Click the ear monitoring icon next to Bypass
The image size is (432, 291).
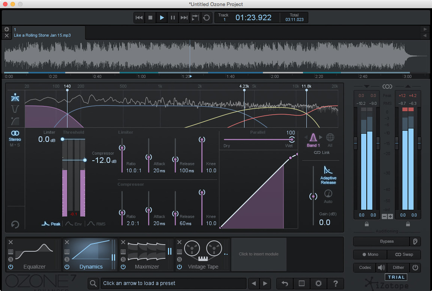(415, 241)
